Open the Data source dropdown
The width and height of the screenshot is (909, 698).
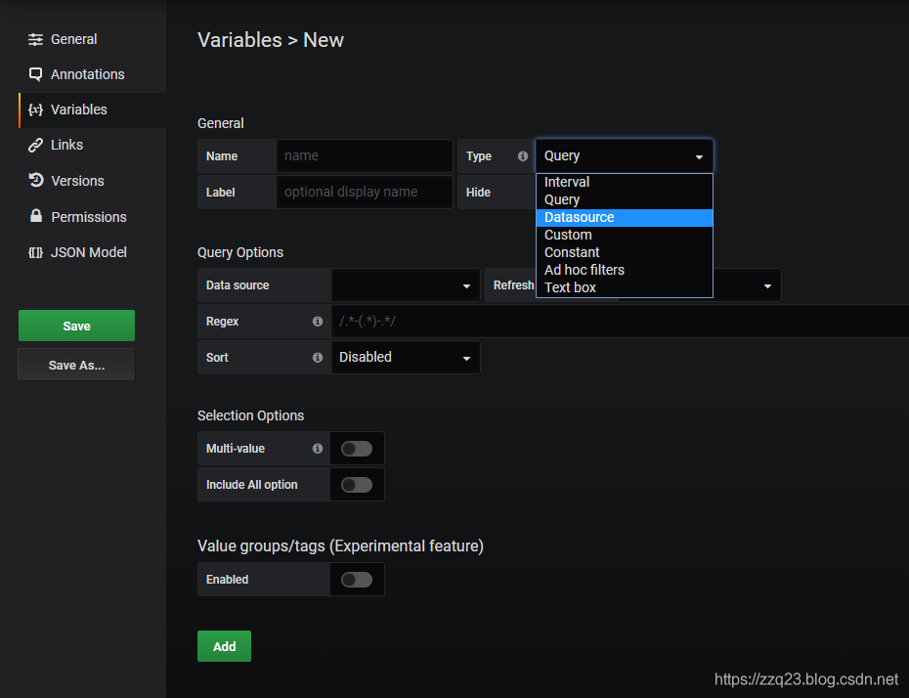(x=406, y=285)
